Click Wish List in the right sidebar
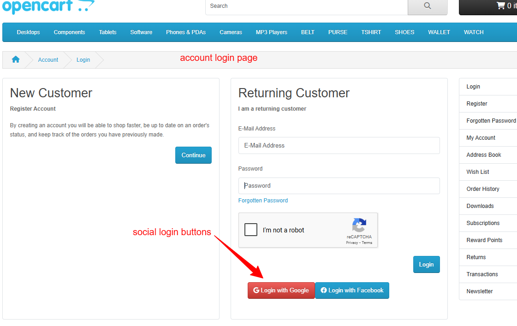This screenshot has width=517, height=326. [x=477, y=172]
